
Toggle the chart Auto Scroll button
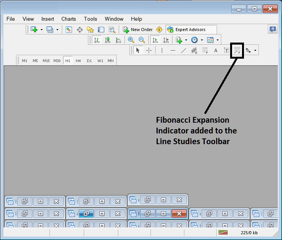[155, 40]
